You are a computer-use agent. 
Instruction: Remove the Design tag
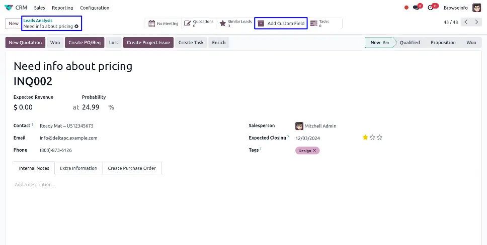(x=315, y=151)
